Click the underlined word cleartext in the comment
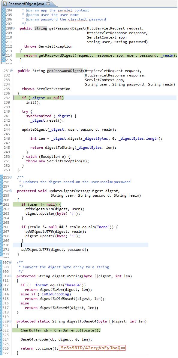 (x=78, y=19)
